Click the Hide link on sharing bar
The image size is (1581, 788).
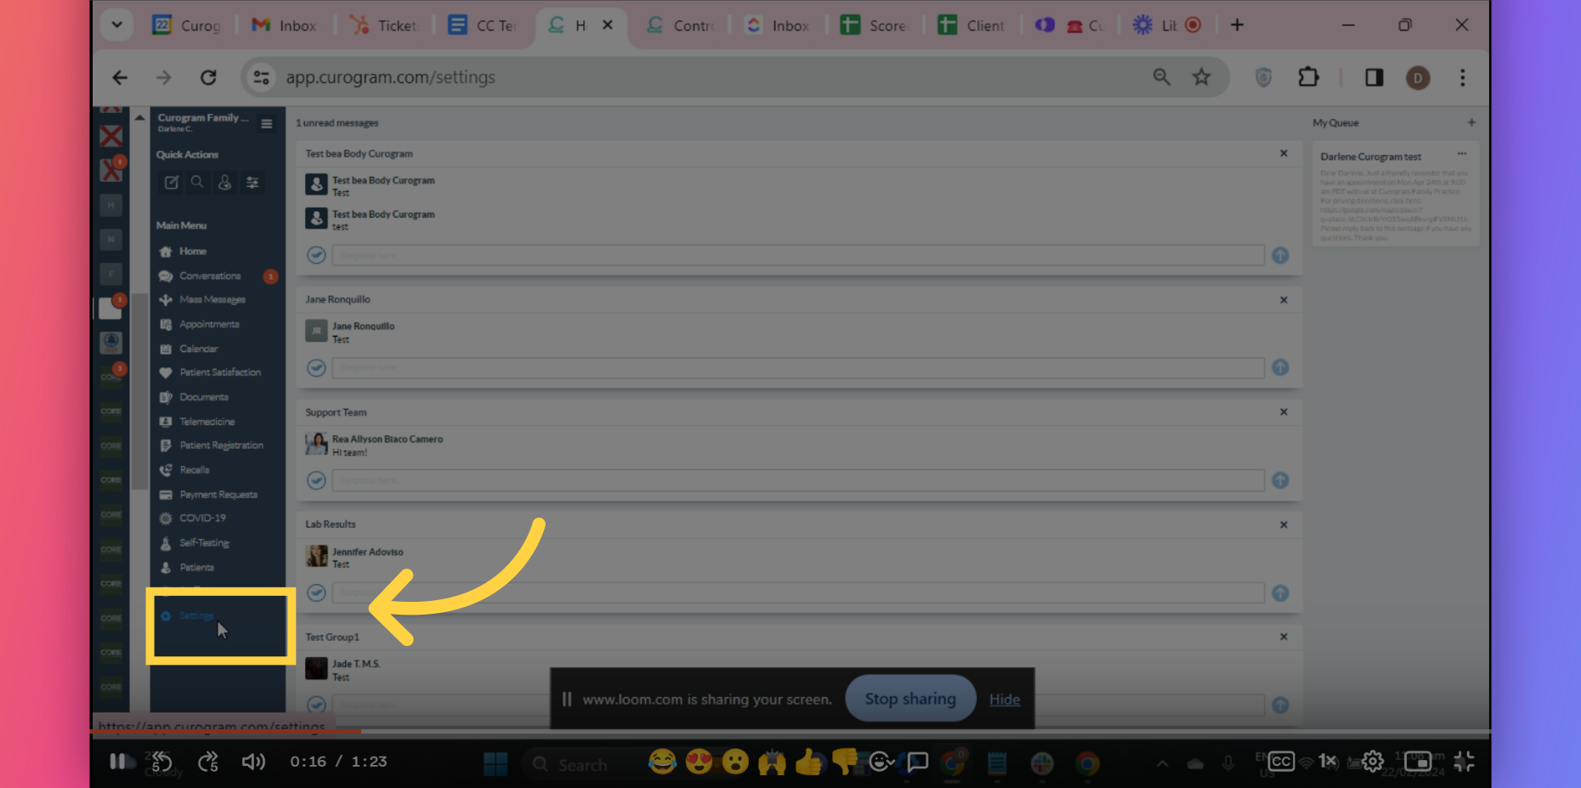(1005, 700)
